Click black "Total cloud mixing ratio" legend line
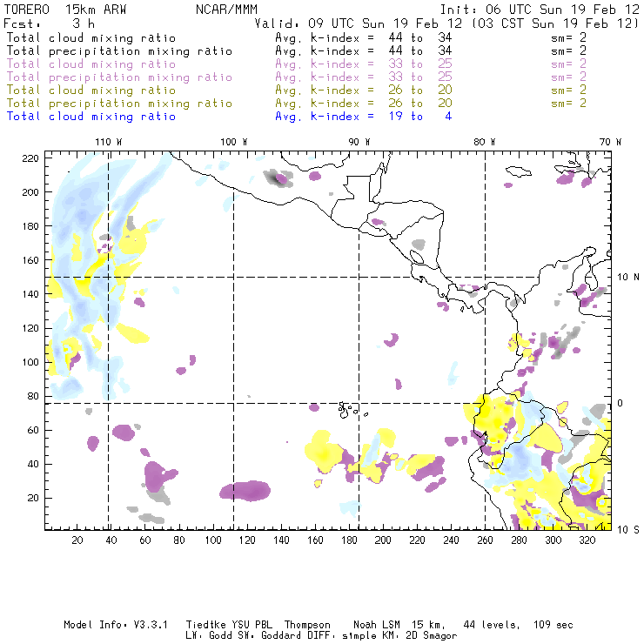This screenshot has width=644, height=644. (x=91, y=37)
